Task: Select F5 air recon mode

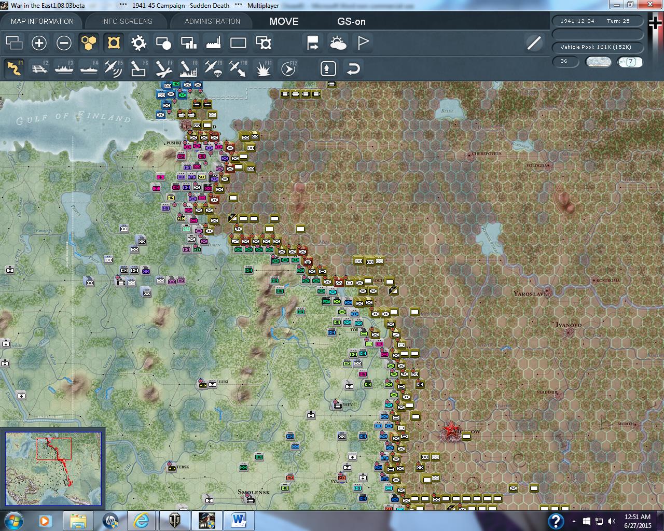Action: point(114,68)
